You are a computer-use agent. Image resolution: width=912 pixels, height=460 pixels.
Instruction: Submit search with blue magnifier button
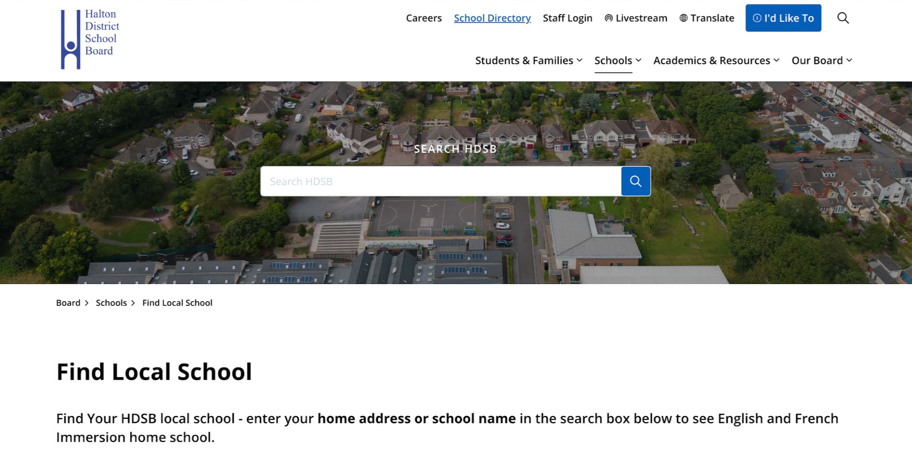[x=636, y=181]
